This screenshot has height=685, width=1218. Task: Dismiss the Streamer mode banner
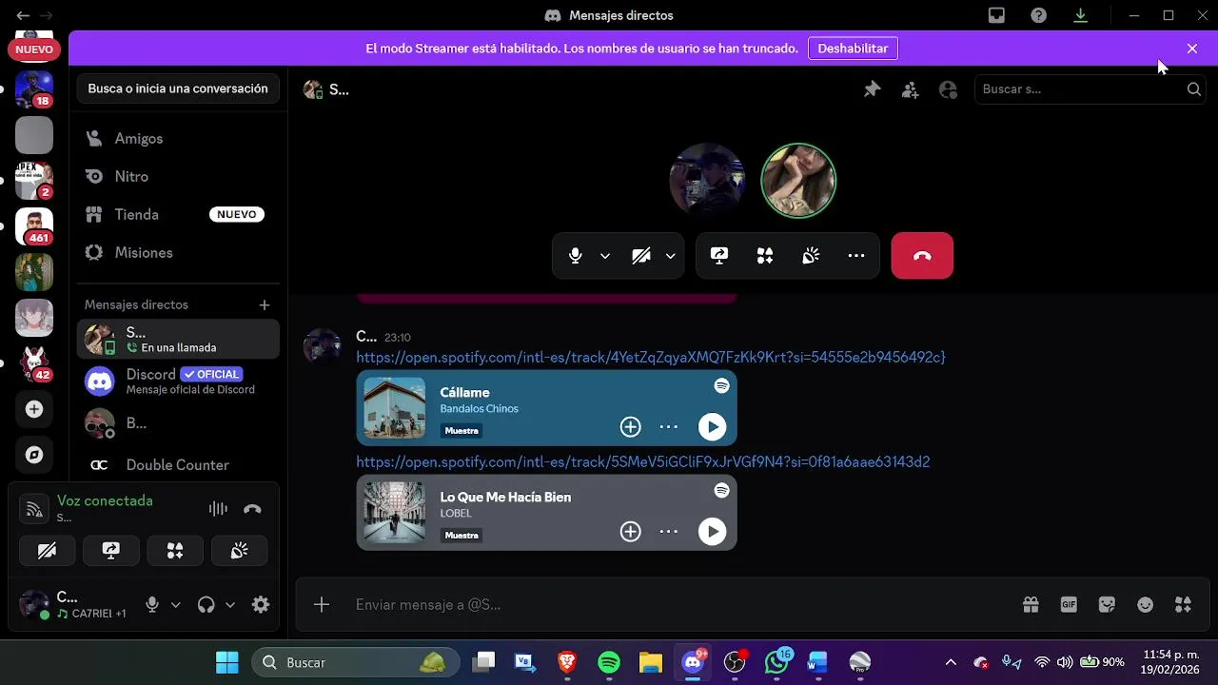point(1192,49)
